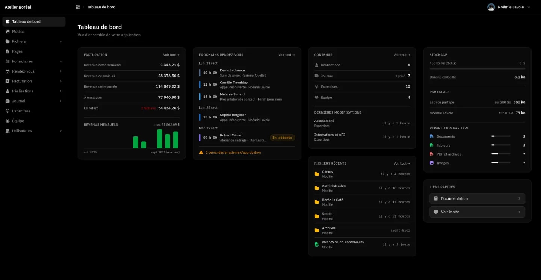Image resolution: width=541 pixels, height=280 pixels.
Task: Click Noémie Lavoie's avatar picture
Action: (491, 7)
